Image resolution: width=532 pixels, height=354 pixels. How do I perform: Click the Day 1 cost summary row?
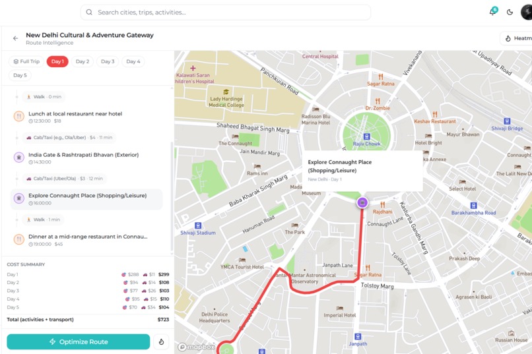point(88,274)
